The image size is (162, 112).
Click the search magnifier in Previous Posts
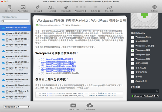click(x=3, y=21)
